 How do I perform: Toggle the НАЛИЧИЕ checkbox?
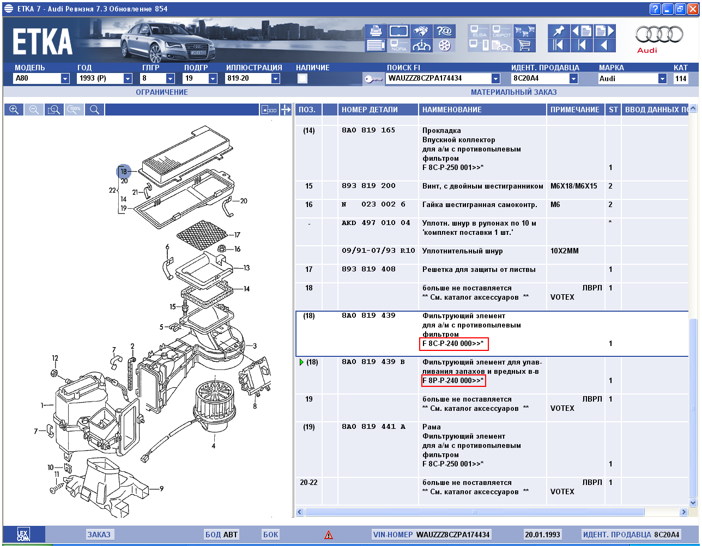302,78
